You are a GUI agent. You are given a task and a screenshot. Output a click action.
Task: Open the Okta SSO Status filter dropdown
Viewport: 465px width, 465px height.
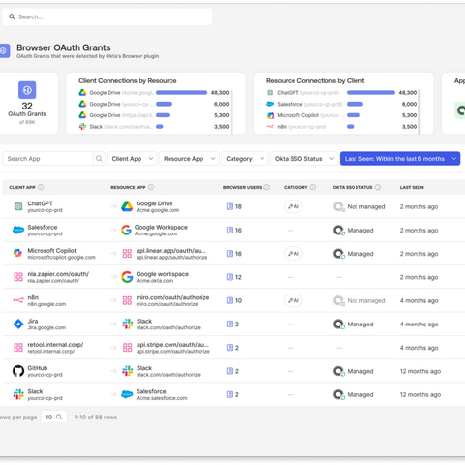(x=304, y=159)
